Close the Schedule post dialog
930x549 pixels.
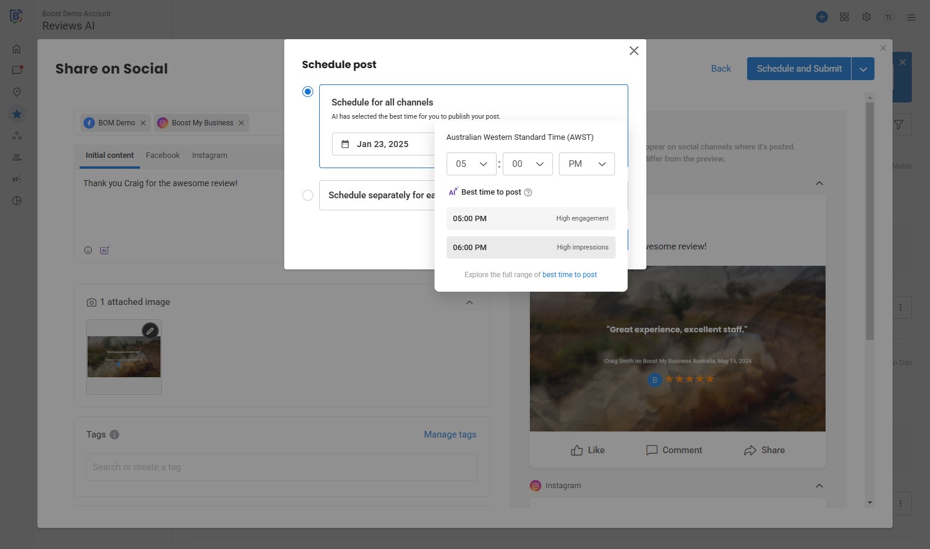tap(634, 51)
